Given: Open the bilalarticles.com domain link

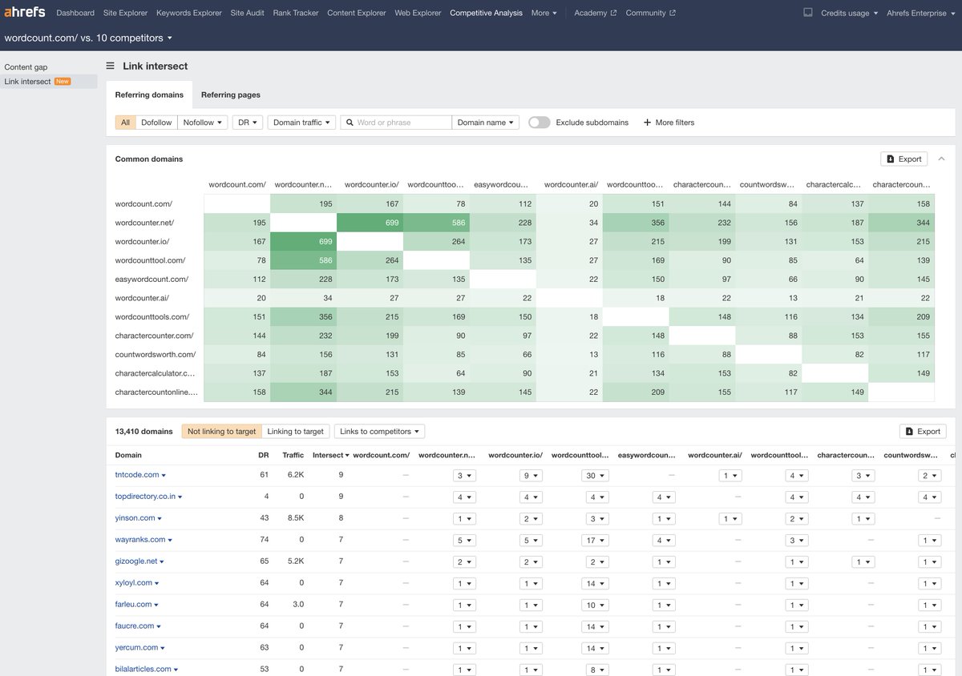Looking at the screenshot, I should [143, 670].
